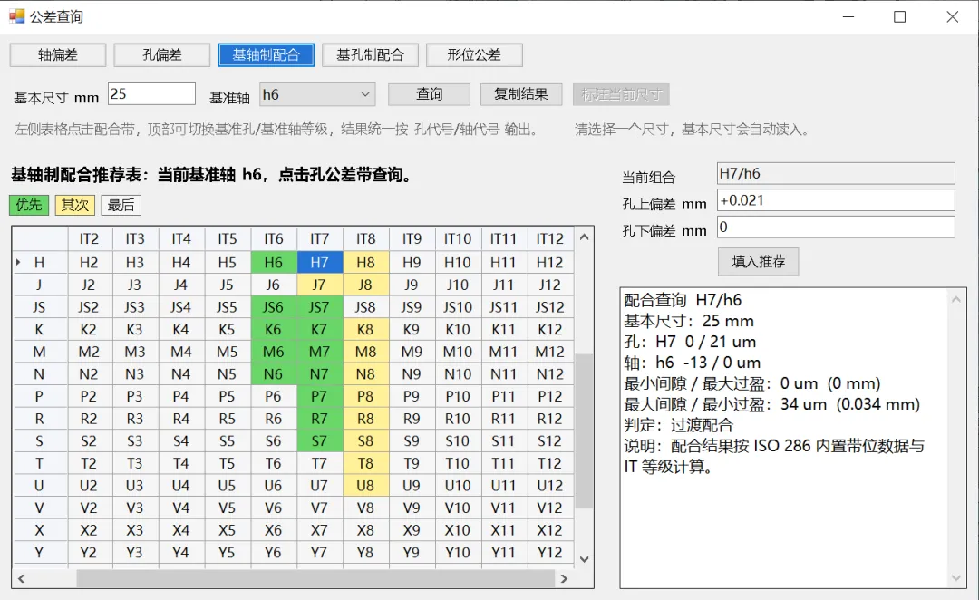Click the results box scroll down arrow
This screenshot has height=600, width=979.
(956, 578)
